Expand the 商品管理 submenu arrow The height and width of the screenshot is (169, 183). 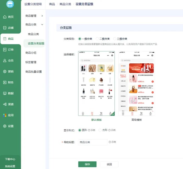tap(42, 16)
